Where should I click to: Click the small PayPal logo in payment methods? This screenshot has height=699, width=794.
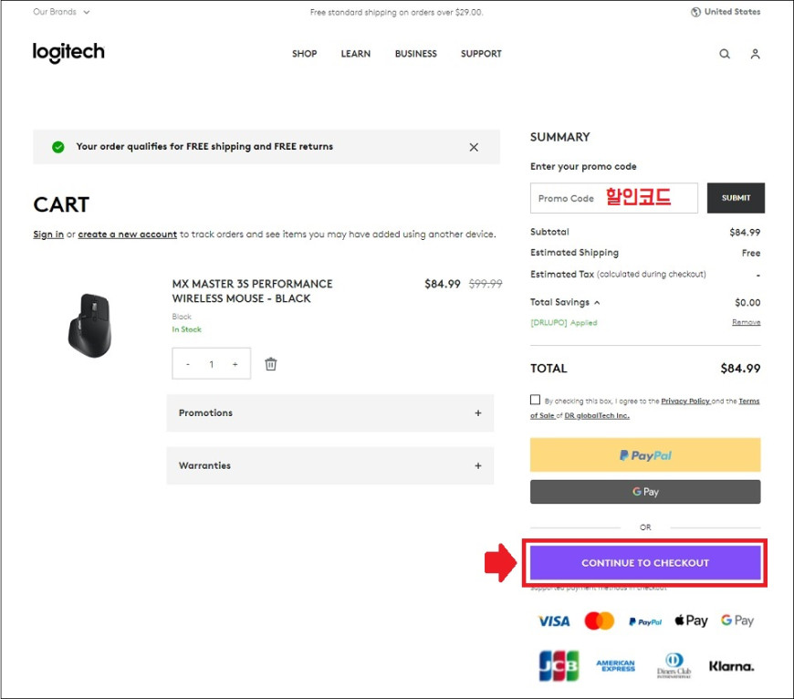point(645,621)
